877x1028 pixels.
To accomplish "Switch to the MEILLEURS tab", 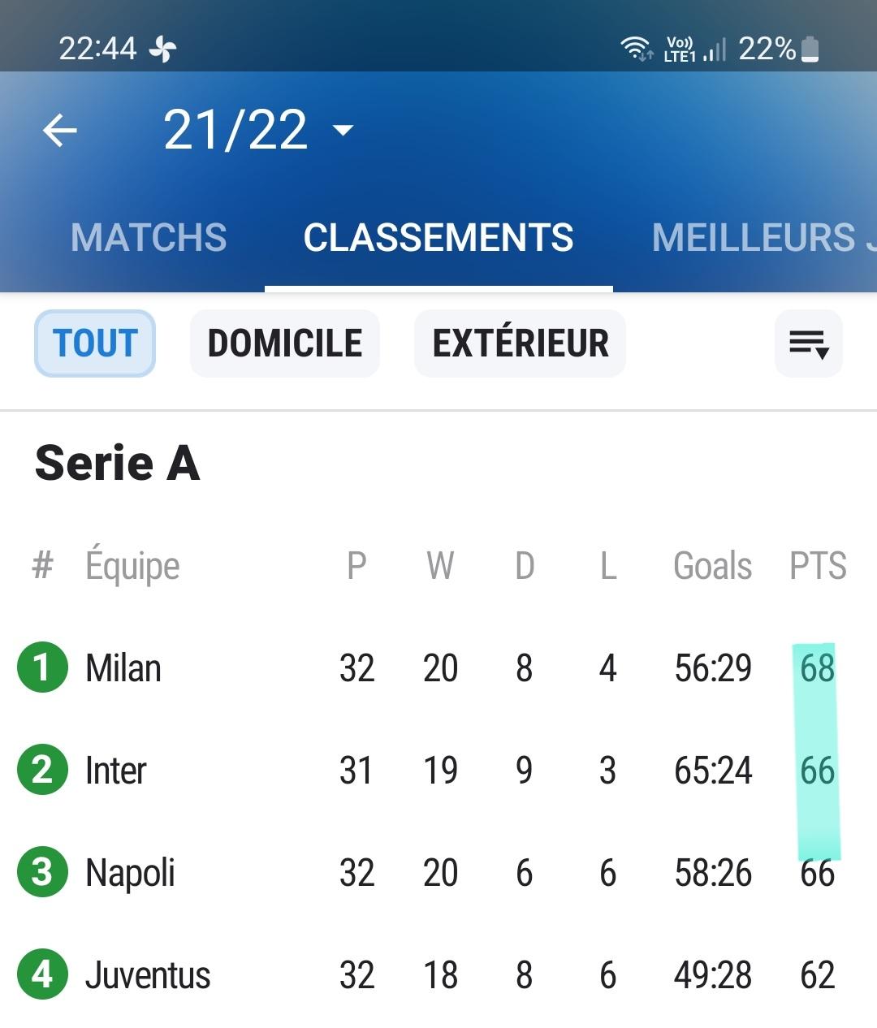I will coord(763,238).
